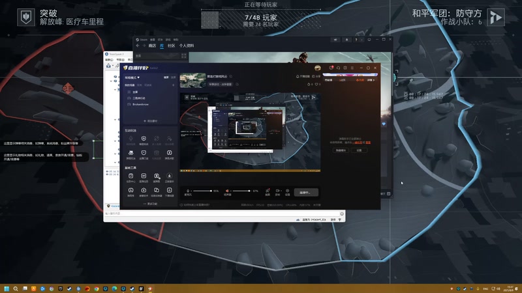Open 录制 recording control

tap(277, 192)
